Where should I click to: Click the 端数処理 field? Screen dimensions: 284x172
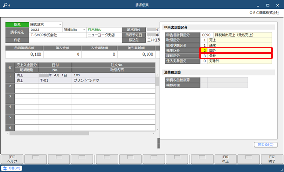coord(224,85)
